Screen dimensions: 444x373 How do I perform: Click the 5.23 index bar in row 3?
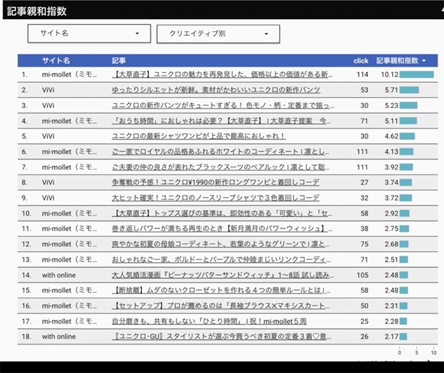point(408,106)
